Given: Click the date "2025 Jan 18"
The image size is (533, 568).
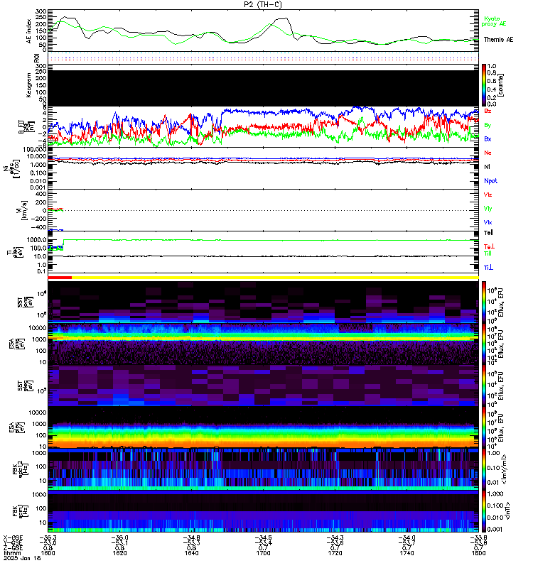Looking at the screenshot, I should 22,558.
